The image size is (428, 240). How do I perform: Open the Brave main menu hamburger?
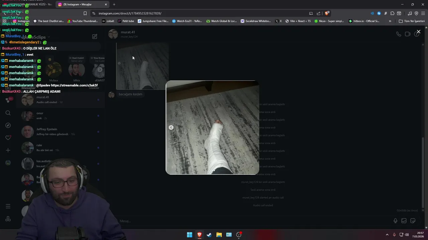coord(423,13)
